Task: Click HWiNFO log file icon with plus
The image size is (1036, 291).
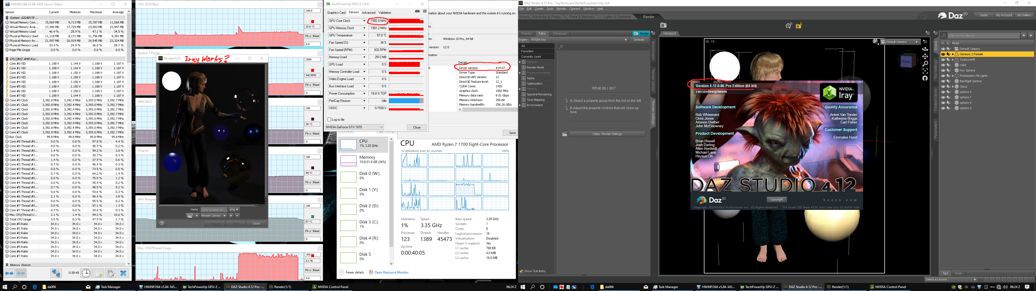Action: pos(98,273)
